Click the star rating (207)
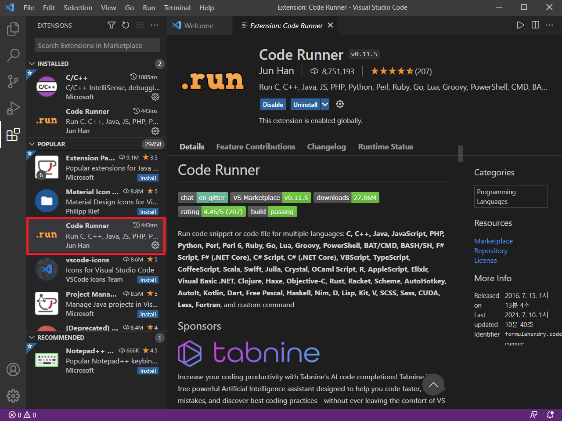Viewport: 562px width, 421px height. tap(401, 71)
